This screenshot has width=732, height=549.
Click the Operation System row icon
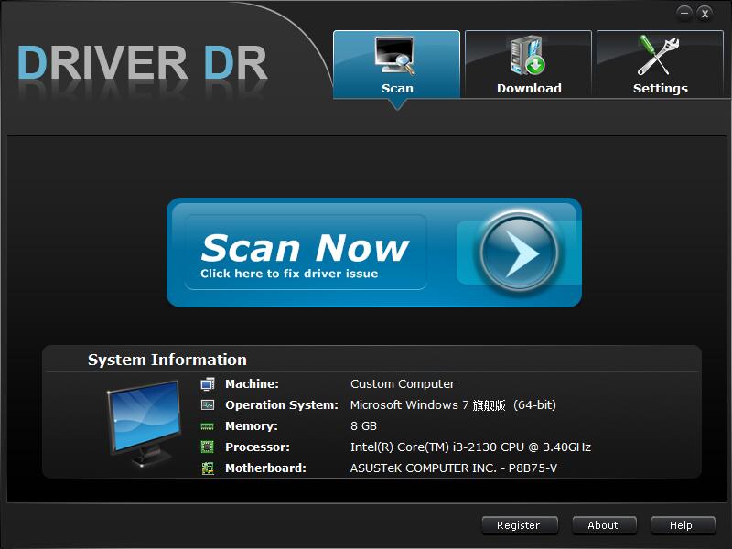point(208,405)
